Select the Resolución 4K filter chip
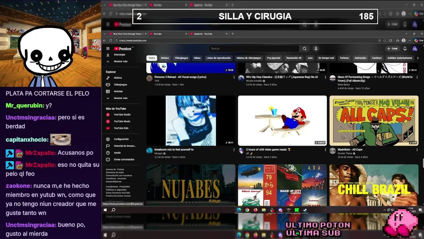Image resolution: width=424 pixels, height=239 pixels. pyautogui.click(x=294, y=58)
